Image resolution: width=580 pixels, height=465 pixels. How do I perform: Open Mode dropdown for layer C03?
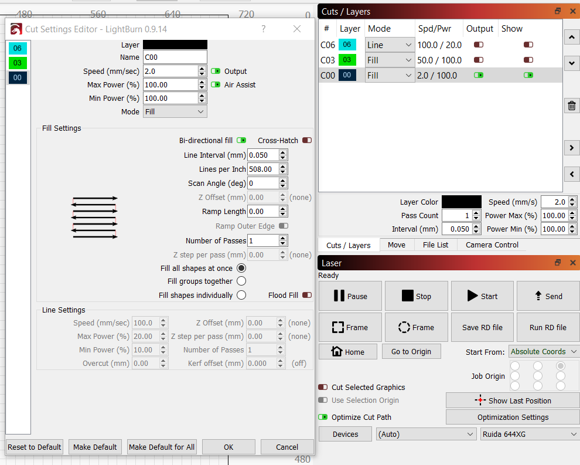[390, 60]
